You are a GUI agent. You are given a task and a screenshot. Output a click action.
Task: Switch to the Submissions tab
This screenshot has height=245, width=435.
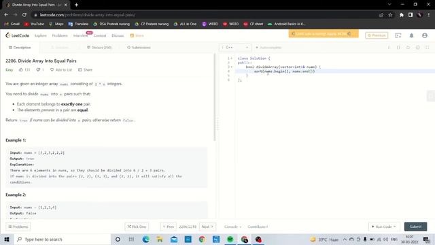pyautogui.click(x=139, y=48)
